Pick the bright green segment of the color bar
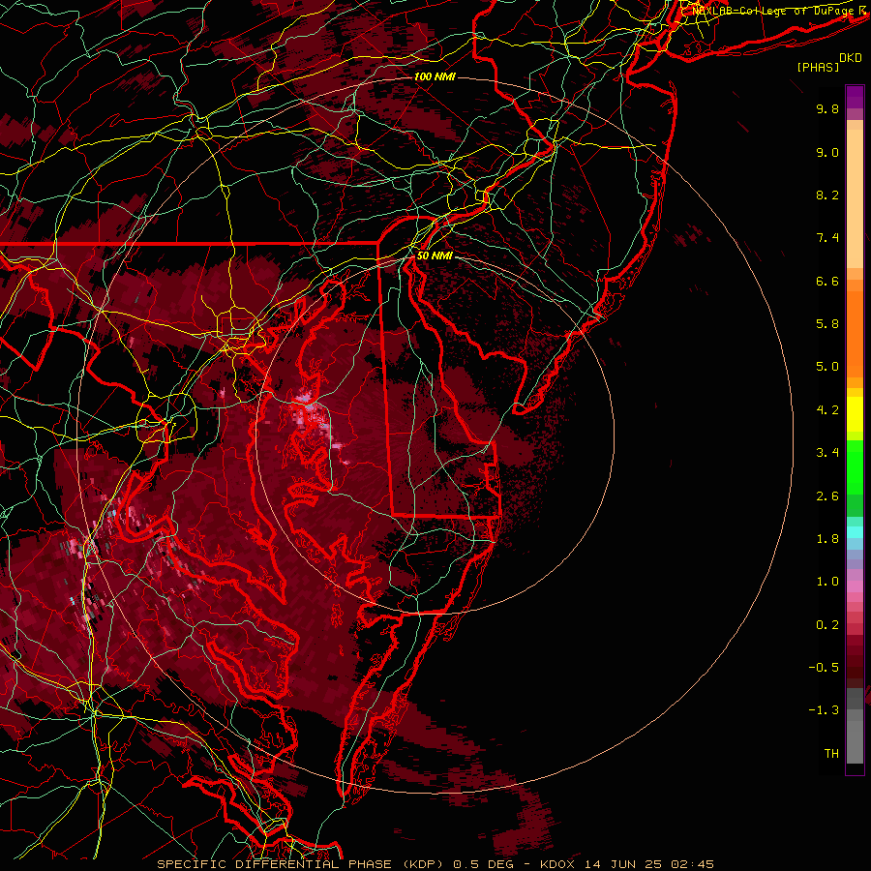871x871 pixels. (855, 467)
